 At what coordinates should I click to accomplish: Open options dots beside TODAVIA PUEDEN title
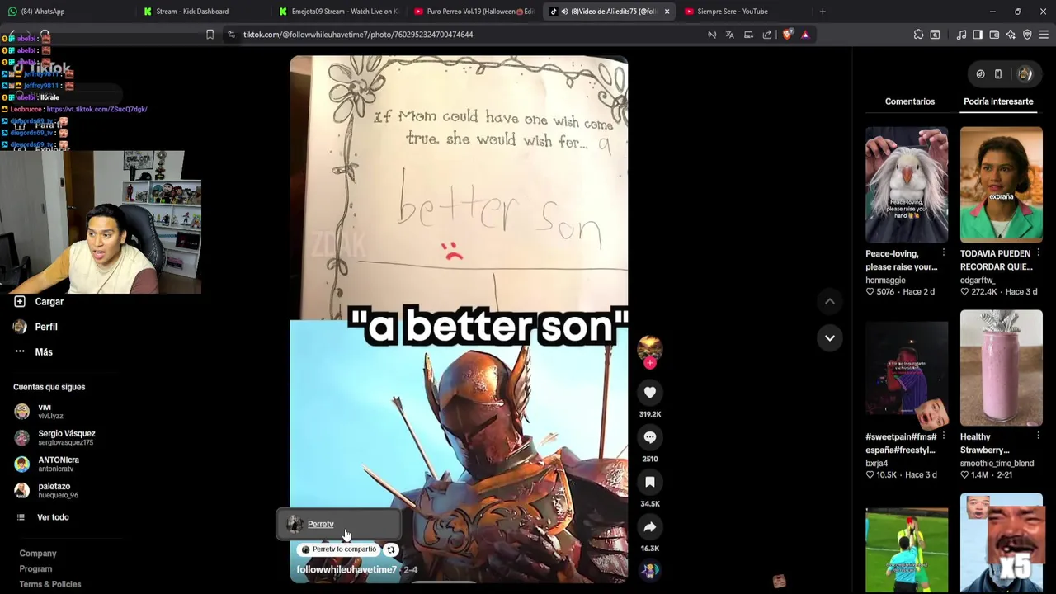[x=1038, y=253]
